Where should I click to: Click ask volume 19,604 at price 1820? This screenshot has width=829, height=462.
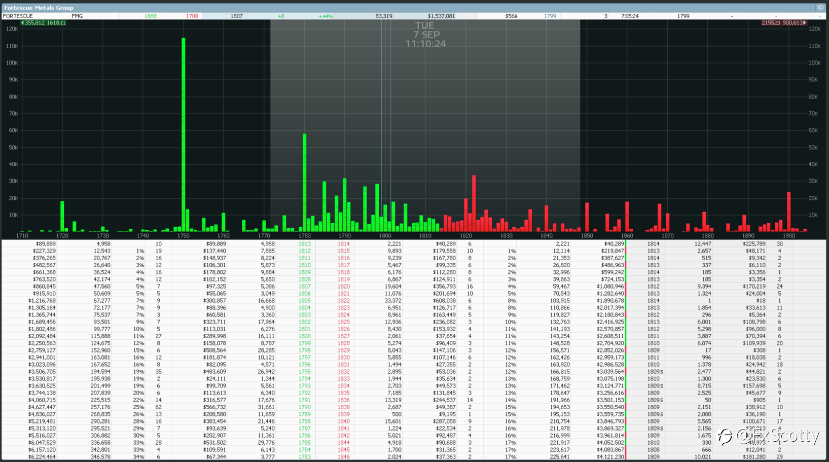393,287
